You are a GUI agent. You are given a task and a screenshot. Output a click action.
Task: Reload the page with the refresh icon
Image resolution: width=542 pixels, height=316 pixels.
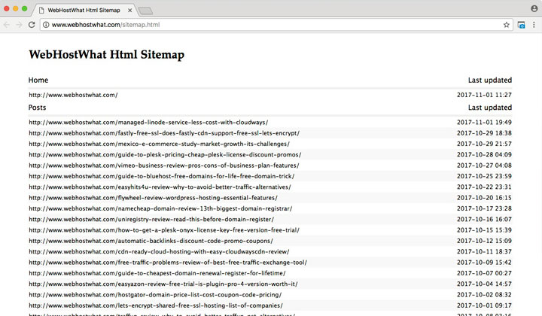pos(32,25)
